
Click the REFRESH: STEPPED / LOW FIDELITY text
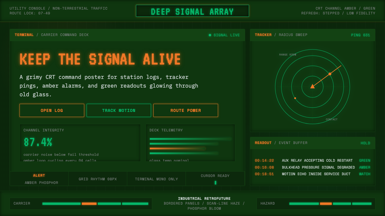coord(338,13)
